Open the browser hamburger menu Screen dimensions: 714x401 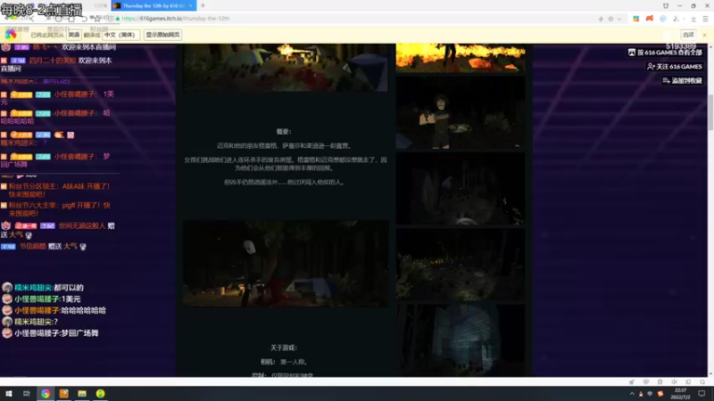pyautogui.click(x=705, y=19)
